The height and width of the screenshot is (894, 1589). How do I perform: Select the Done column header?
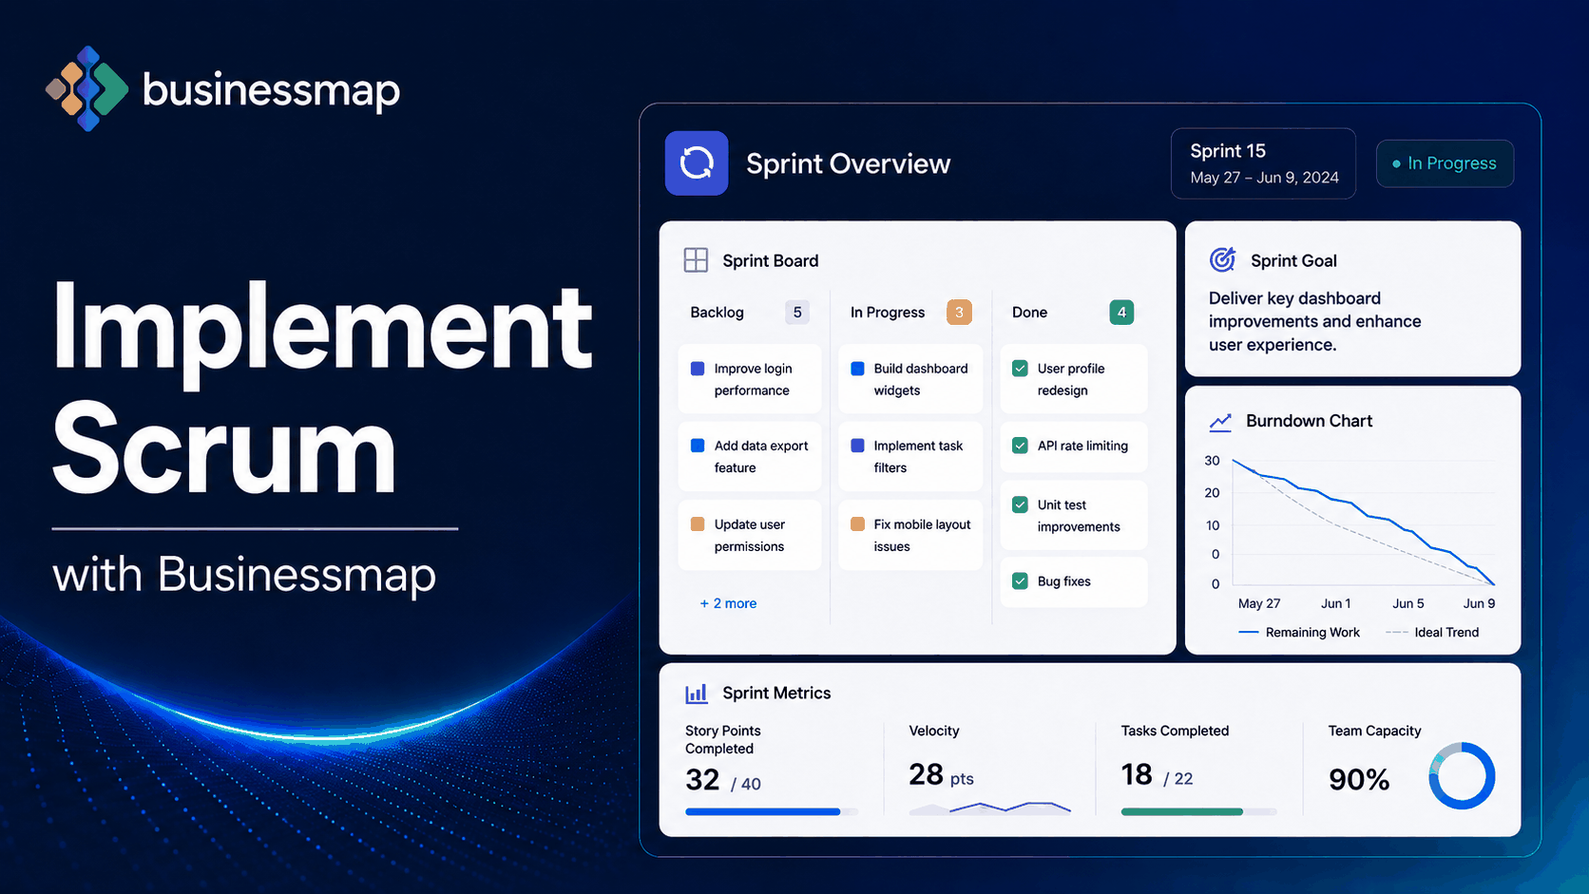coord(1029,313)
